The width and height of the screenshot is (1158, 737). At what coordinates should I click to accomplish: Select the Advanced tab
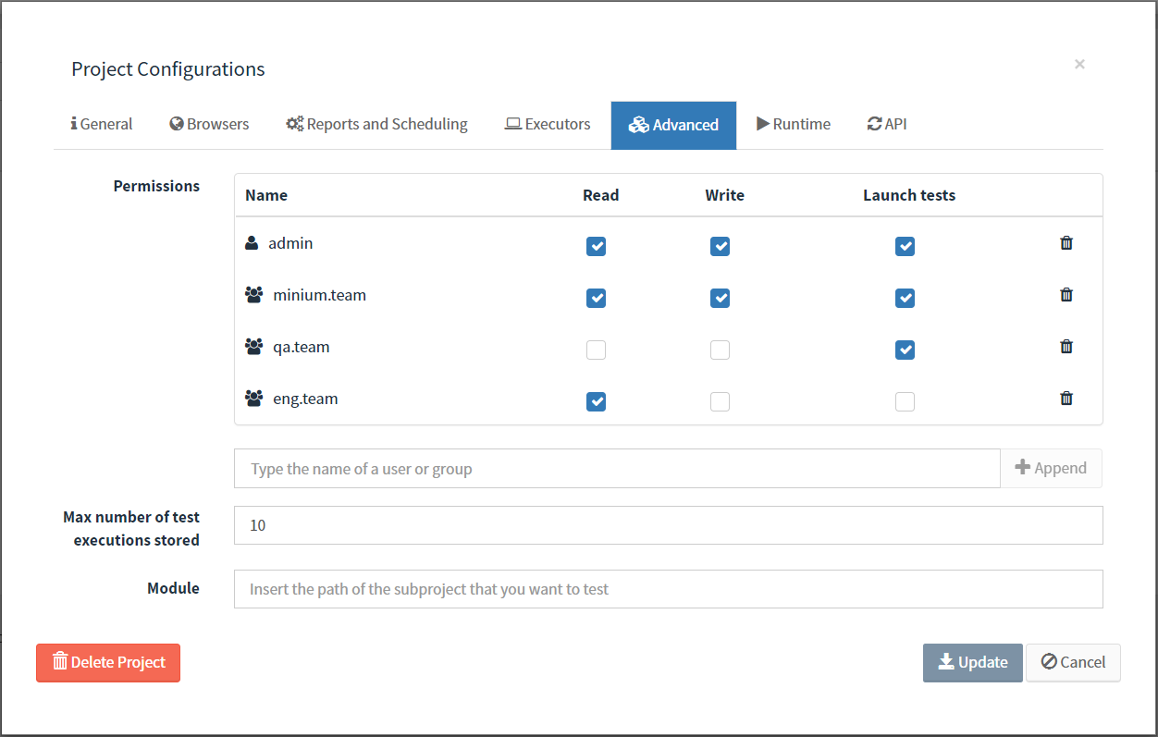673,125
